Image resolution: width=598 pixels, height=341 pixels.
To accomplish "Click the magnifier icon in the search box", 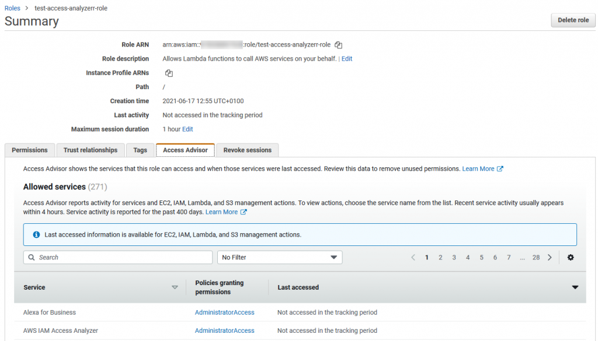I will [31, 257].
